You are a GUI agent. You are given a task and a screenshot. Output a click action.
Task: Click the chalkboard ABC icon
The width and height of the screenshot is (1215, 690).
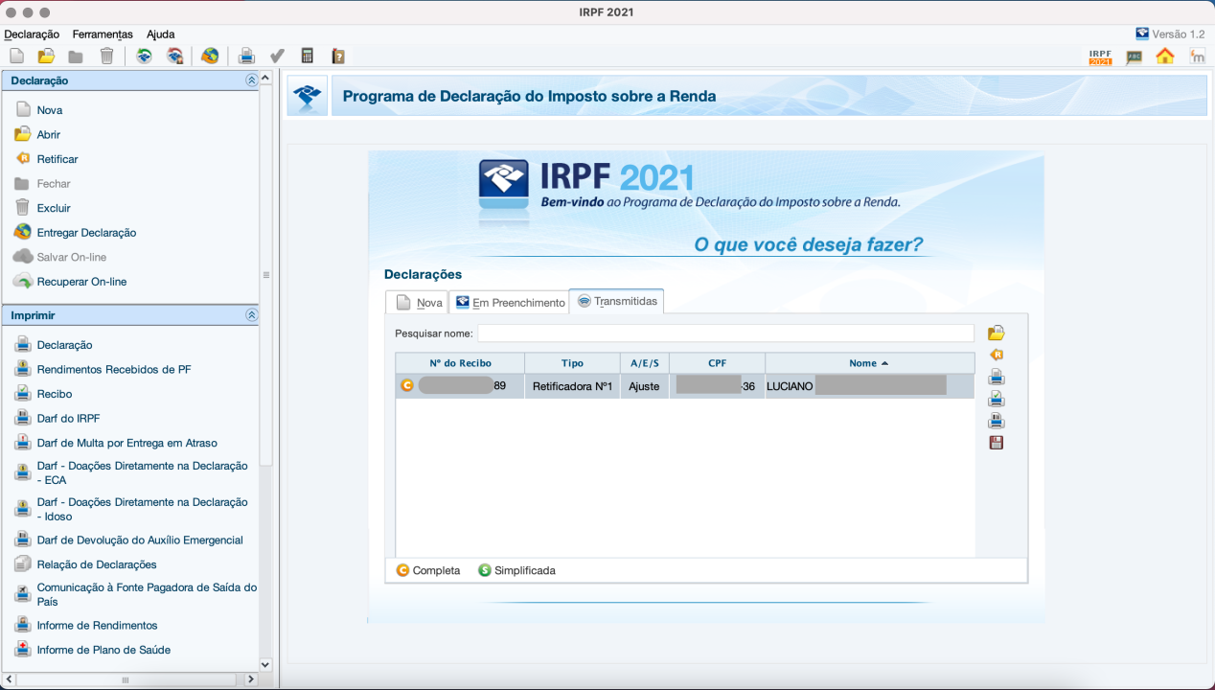[x=1135, y=57]
